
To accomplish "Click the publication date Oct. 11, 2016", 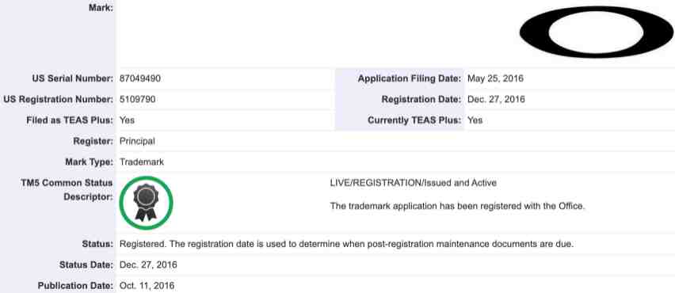I will 147,286.
